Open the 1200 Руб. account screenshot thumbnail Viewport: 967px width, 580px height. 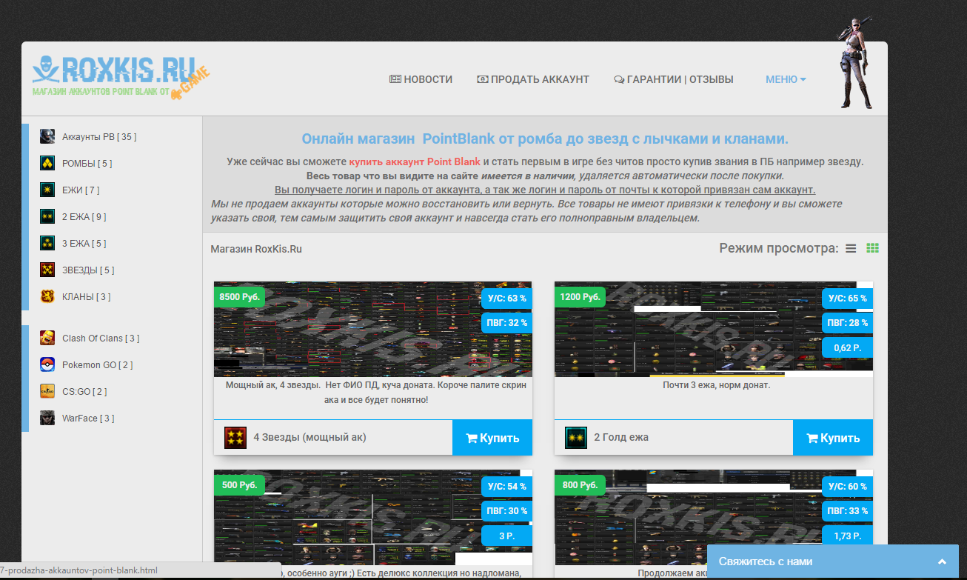pos(713,329)
